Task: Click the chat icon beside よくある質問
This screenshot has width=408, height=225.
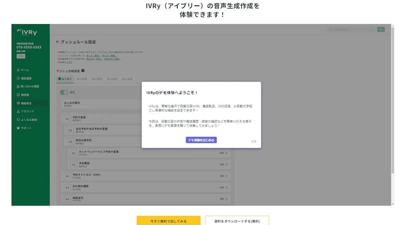Action: click(18, 120)
